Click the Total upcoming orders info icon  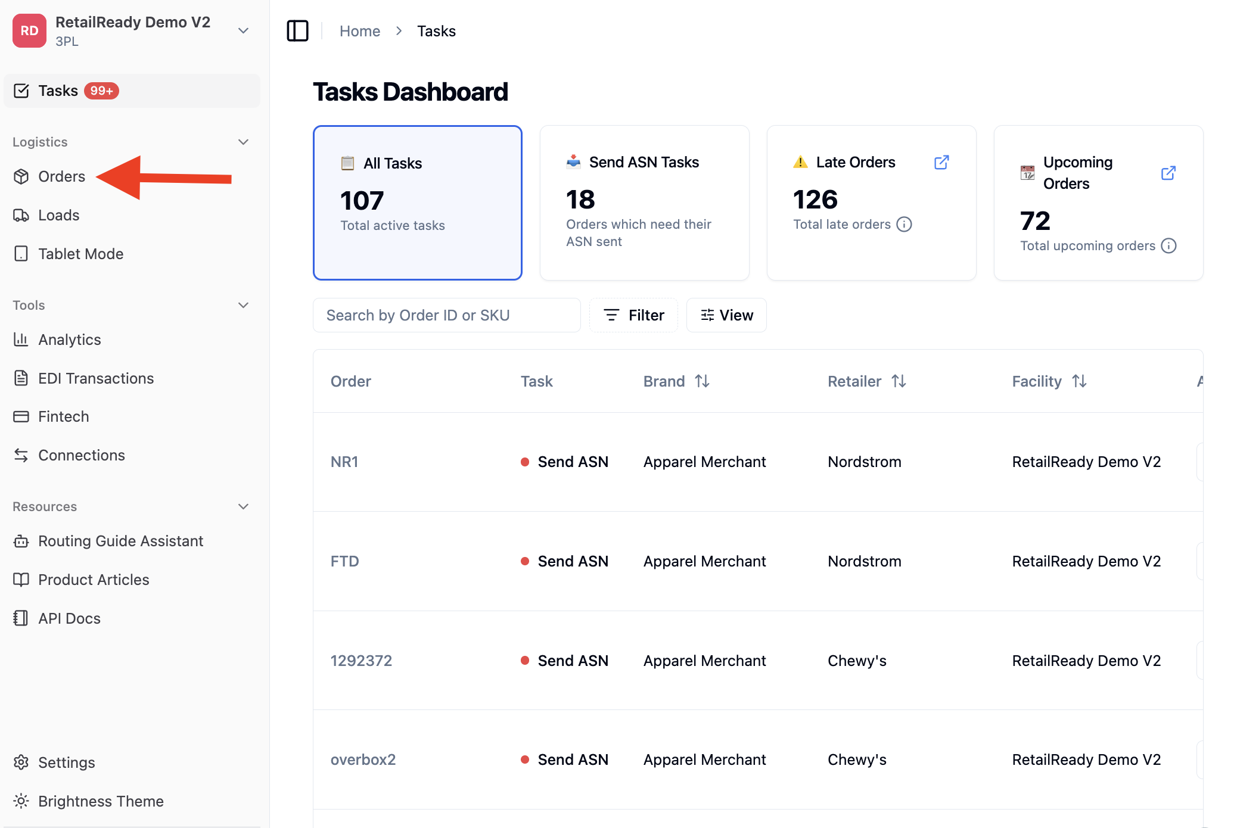pyautogui.click(x=1169, y=245)
